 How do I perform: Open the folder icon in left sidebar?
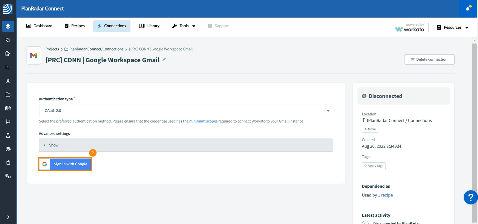click(8, 95)
